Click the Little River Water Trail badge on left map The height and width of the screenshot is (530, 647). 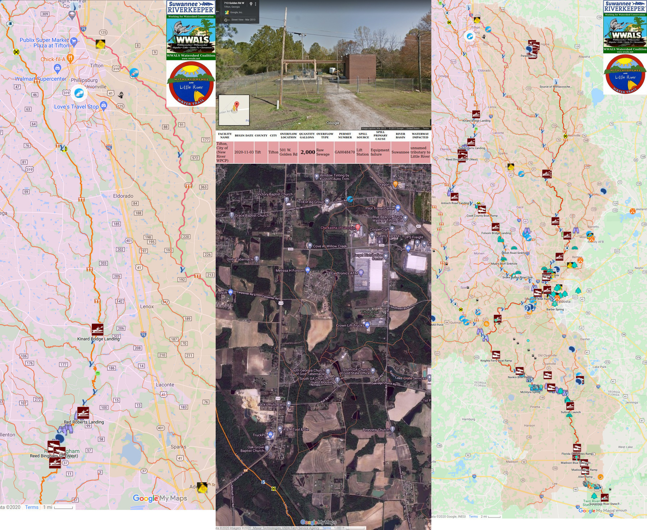pos(191,84)
